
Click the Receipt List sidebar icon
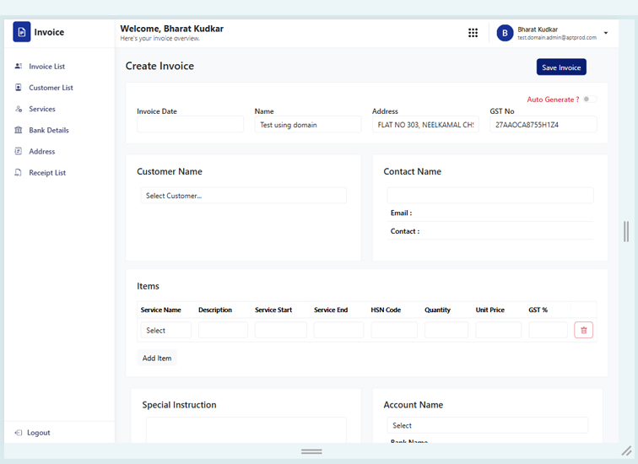coord(19,173)
